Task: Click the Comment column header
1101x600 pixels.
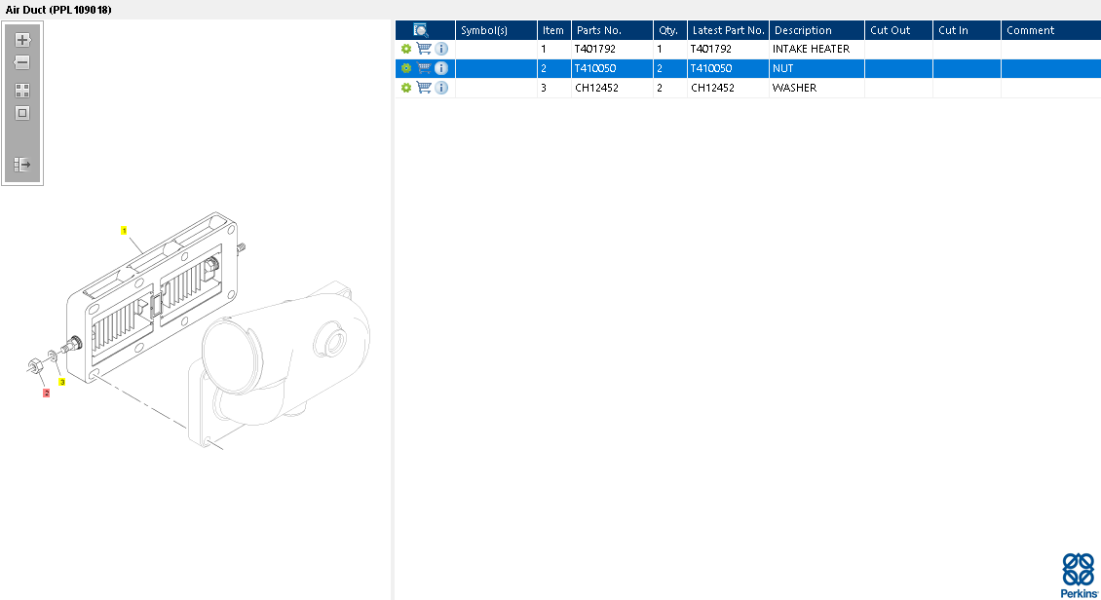Action: [1051, 30]
